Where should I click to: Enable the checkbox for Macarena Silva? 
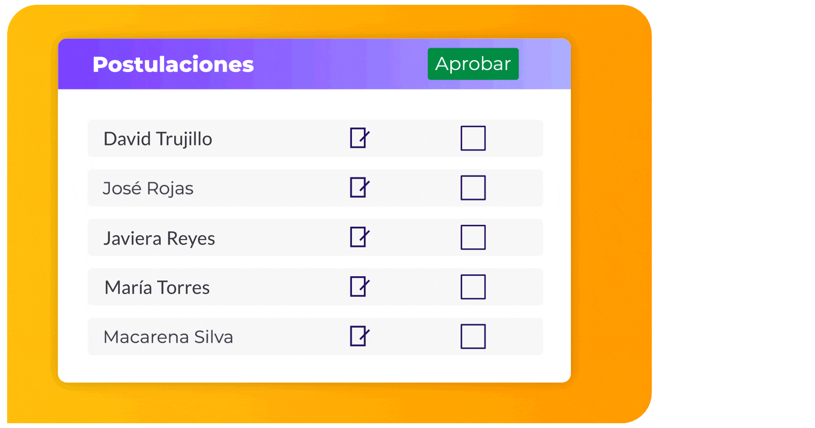(473, 336)
